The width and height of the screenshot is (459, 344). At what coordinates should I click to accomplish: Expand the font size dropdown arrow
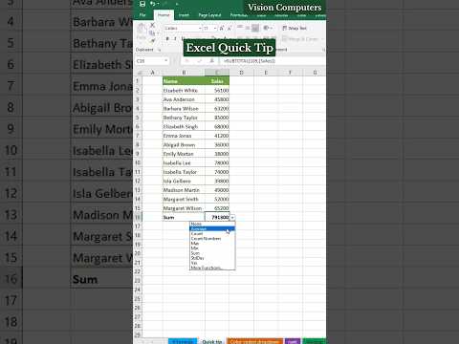[215, 29]
